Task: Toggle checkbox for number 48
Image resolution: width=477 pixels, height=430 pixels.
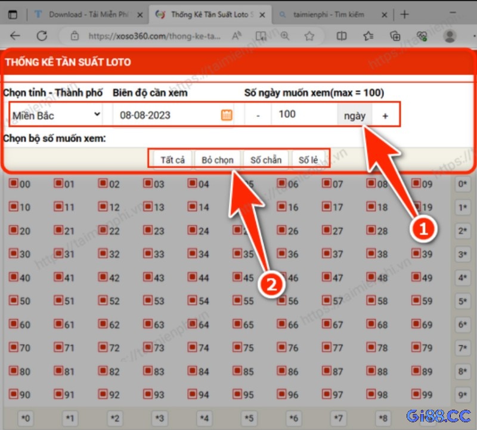Action: coord(371,277)
